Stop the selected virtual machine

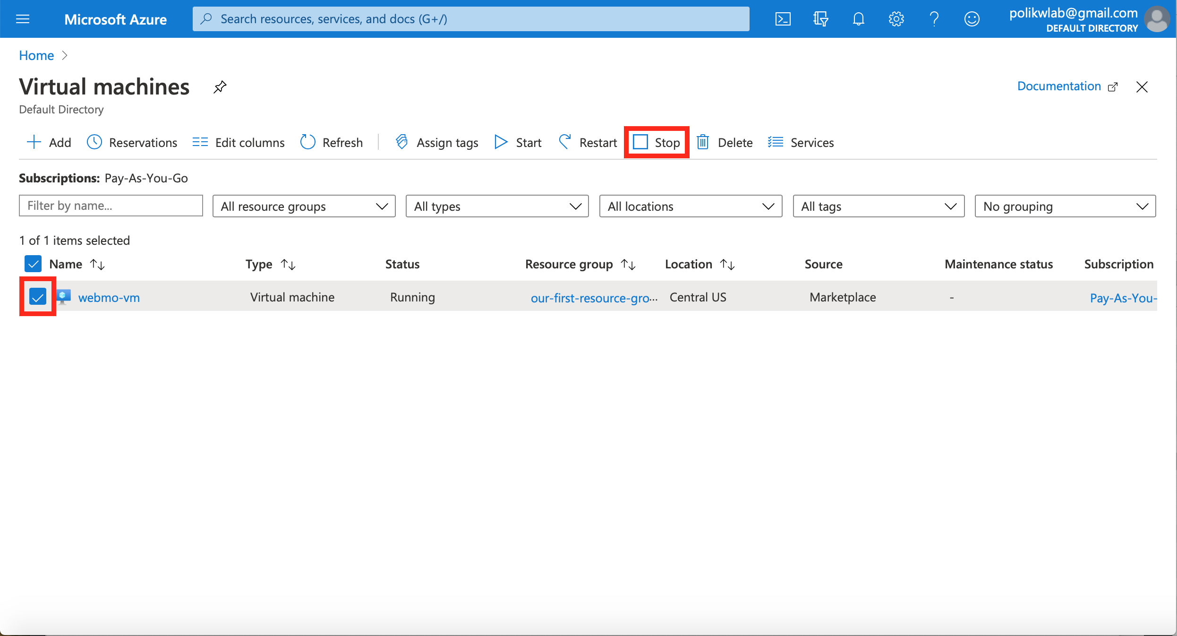(657, 142)
